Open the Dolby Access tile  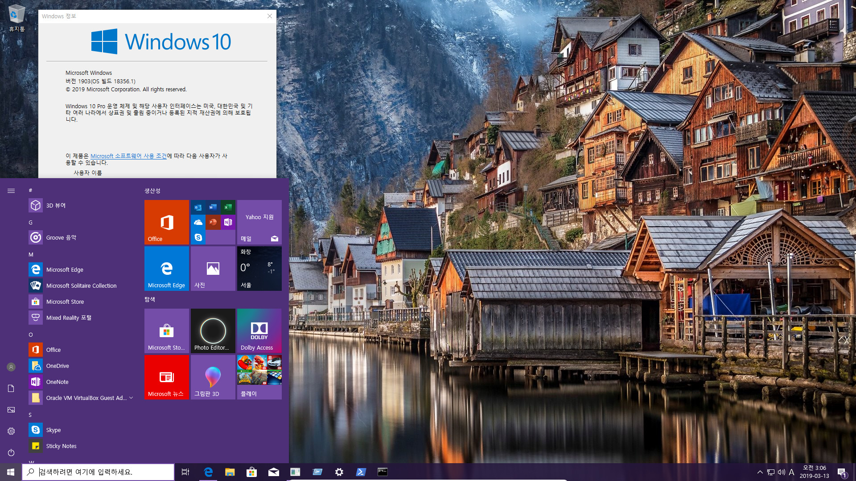coord(259,331)
